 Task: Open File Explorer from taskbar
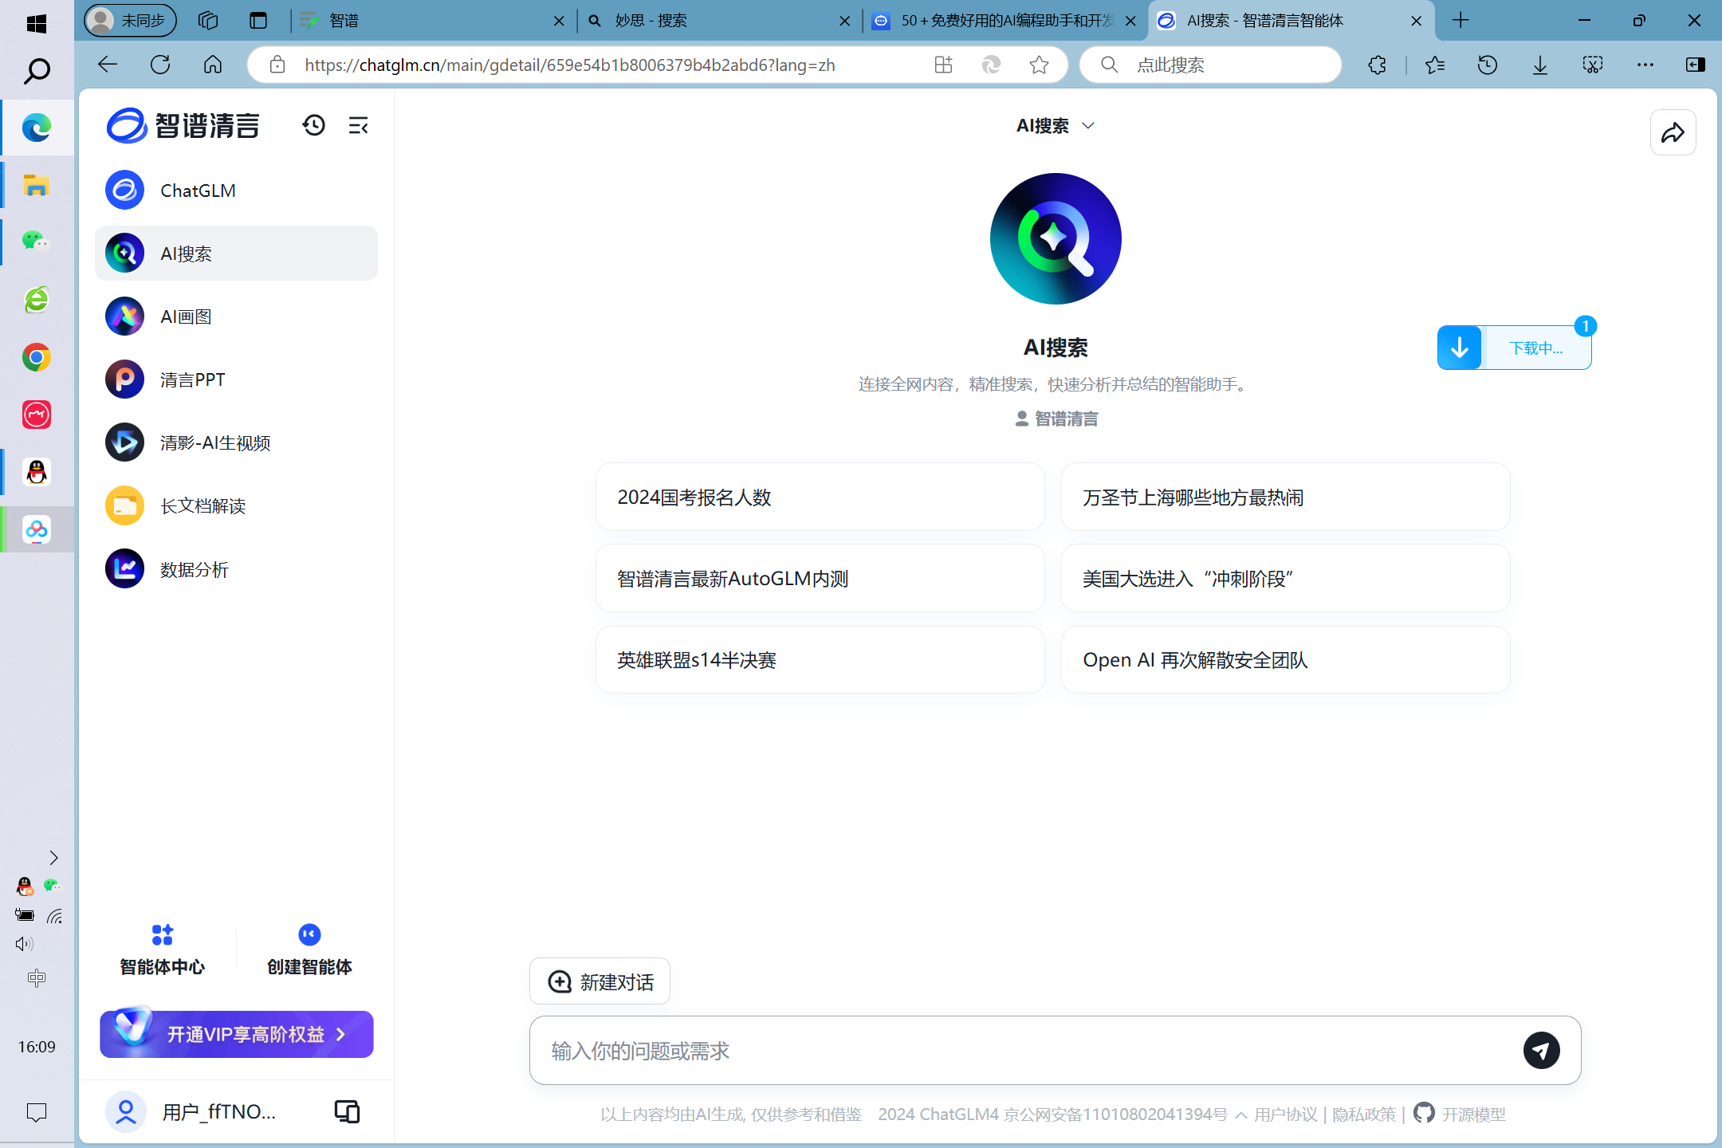(37, 185)
